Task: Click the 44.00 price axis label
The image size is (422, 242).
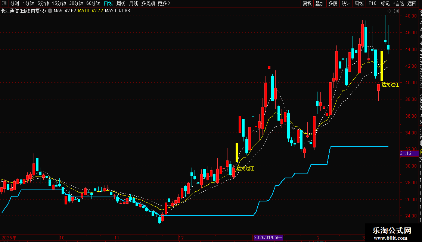Action: click(411, 50)
